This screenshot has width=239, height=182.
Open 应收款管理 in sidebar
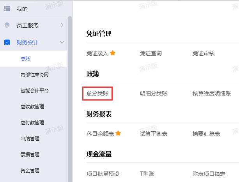tap(32, 106)
